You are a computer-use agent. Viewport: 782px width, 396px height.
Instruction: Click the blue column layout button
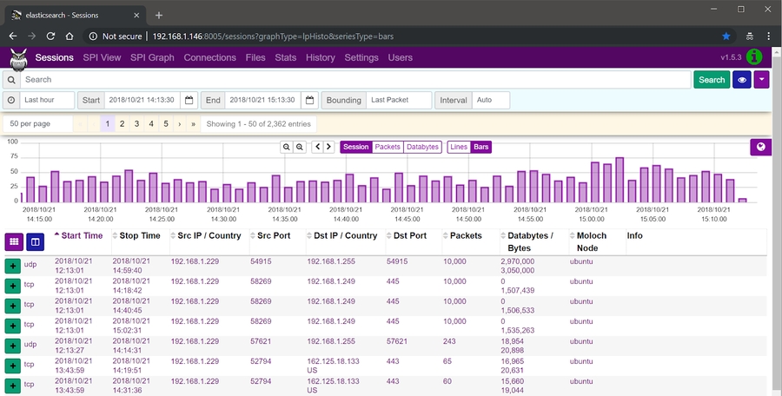(x=36, y=241)
